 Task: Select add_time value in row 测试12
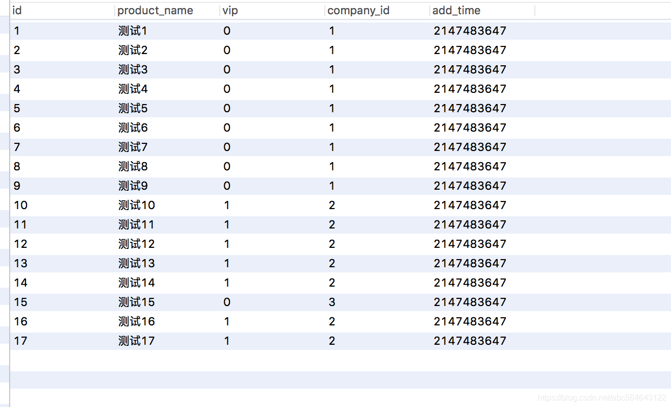[470, 244]
